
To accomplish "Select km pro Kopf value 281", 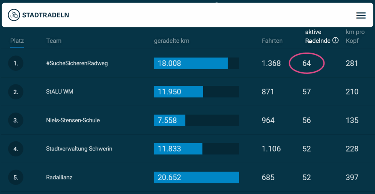I will (x=352, y=63).
